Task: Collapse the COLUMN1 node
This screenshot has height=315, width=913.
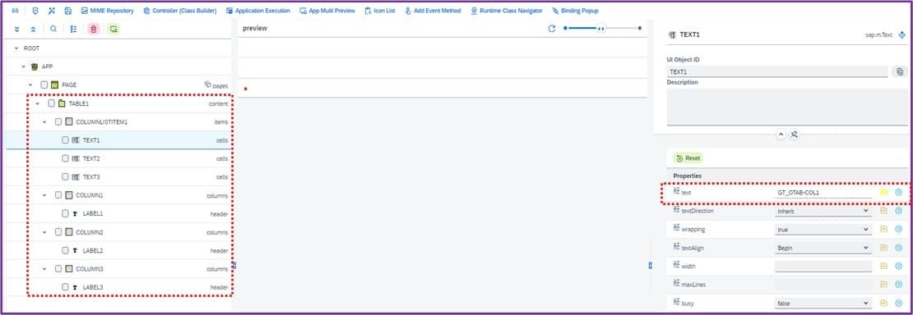Action: pos(44,195)
